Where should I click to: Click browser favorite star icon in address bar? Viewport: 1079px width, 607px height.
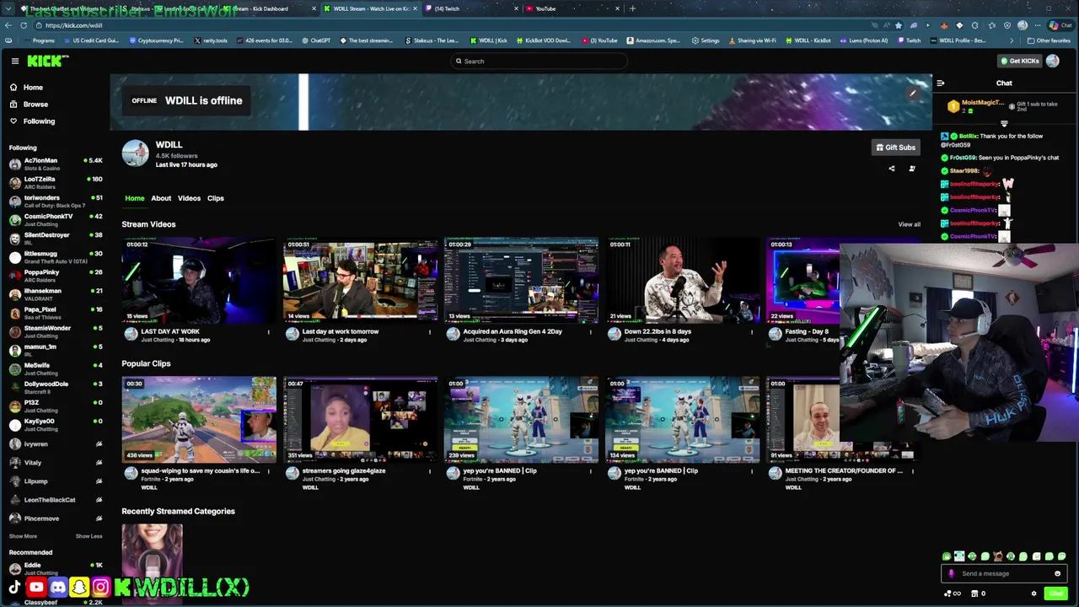tap(899, 25)
